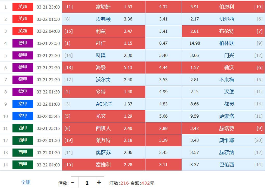Click the 全删 link to clear all

coord(25,182)
